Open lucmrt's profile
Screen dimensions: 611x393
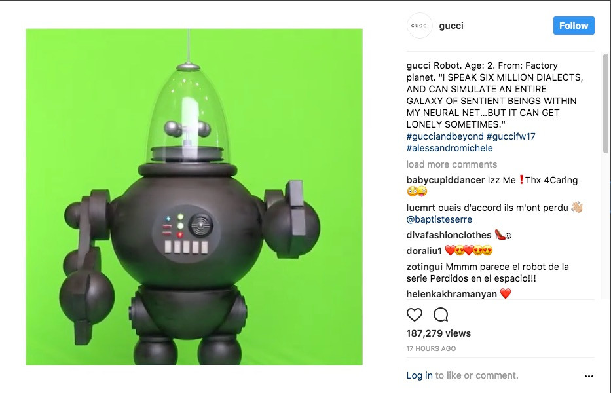pyautogui.click(x=421, y=208)
